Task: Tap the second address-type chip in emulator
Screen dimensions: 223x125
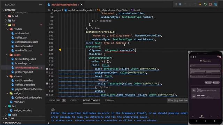Action: 216,82
